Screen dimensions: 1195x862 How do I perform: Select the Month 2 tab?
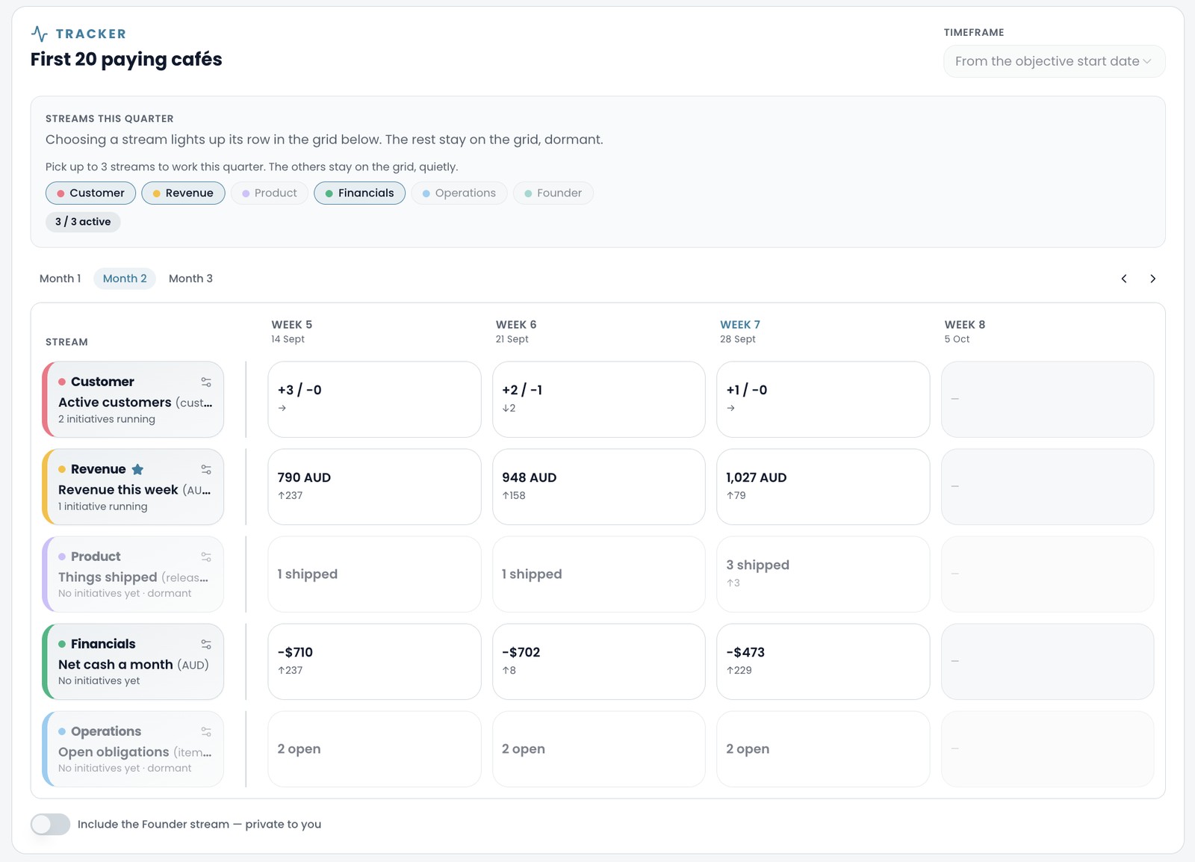(125, 279)
